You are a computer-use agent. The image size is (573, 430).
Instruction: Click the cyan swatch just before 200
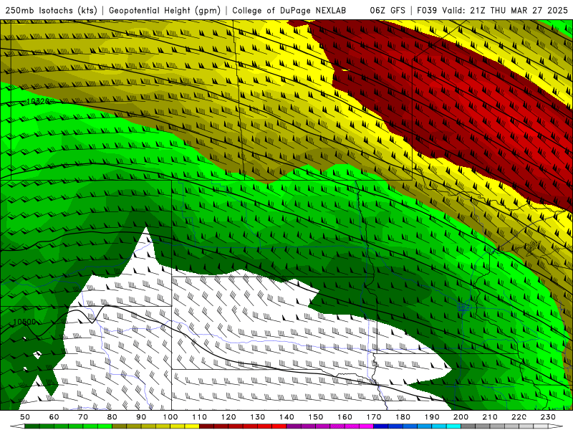[x=454, y=426]
